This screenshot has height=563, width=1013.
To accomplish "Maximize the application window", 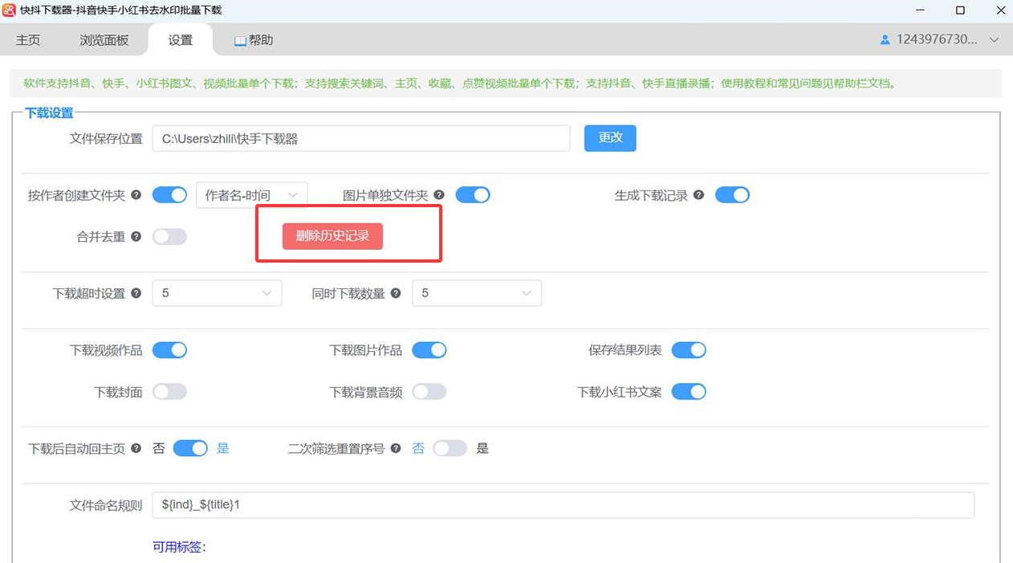I will click(960, 10).
